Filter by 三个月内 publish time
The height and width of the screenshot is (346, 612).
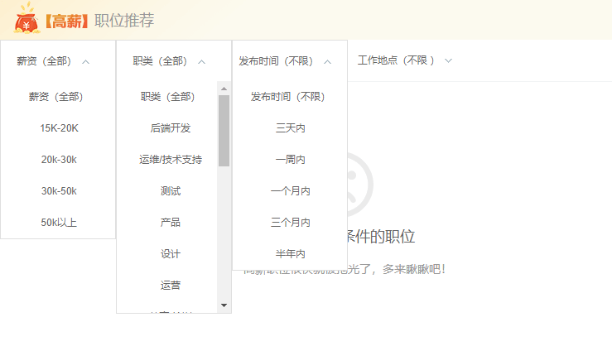(290, 223)
